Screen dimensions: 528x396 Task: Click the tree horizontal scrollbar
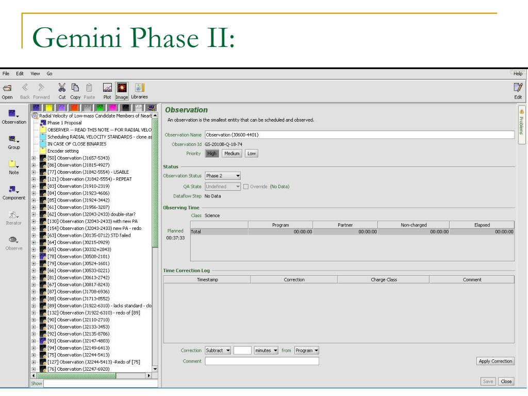[x=92, y=375]
